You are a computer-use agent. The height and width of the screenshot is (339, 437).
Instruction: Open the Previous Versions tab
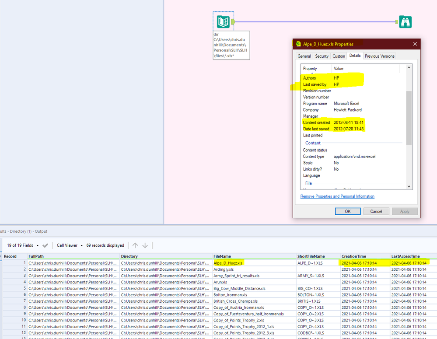click(x=380, y=56)
